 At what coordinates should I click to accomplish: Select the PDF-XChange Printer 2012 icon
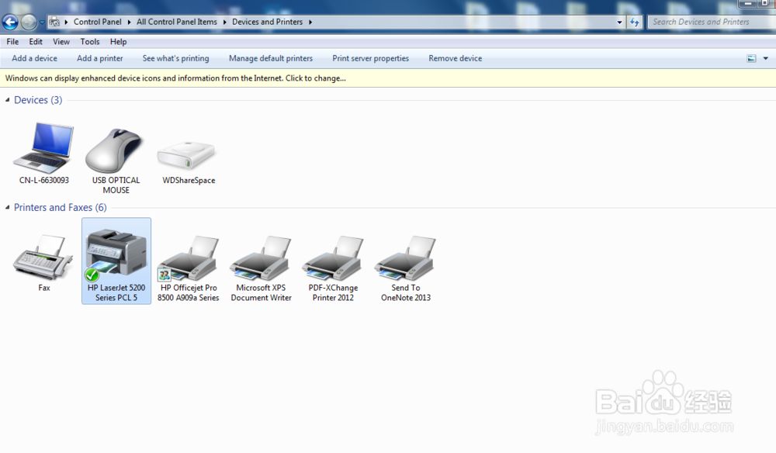tap(333, 258)
